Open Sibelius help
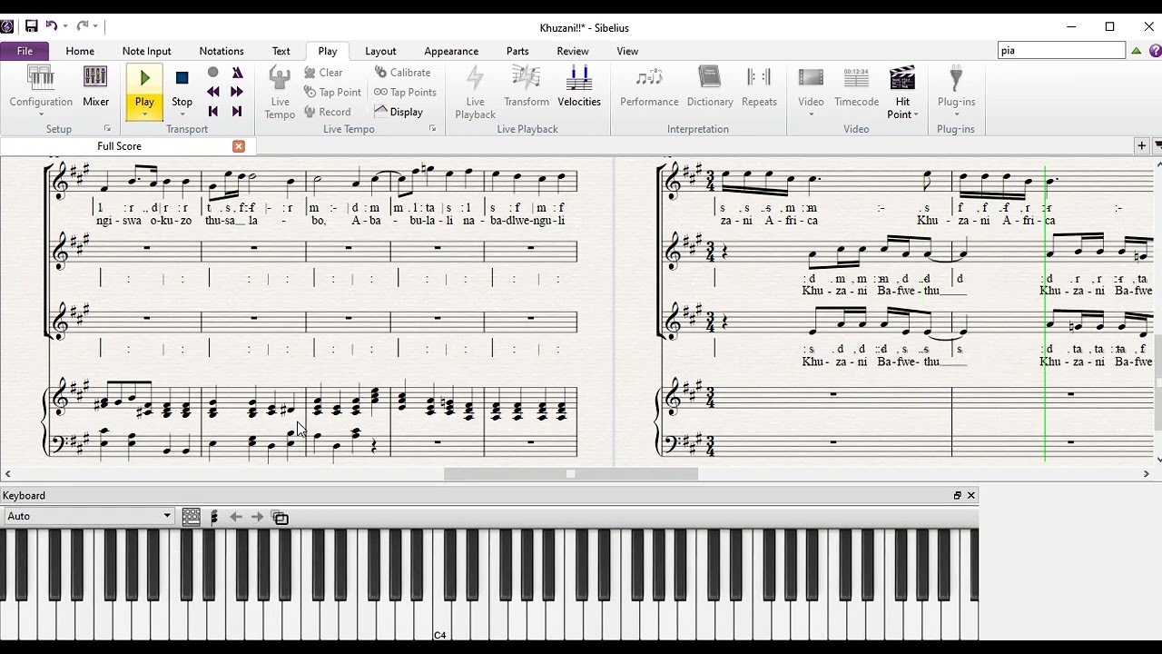Image resolution: width=1162 pixels, height=654 pixels. coord(1155,51)
